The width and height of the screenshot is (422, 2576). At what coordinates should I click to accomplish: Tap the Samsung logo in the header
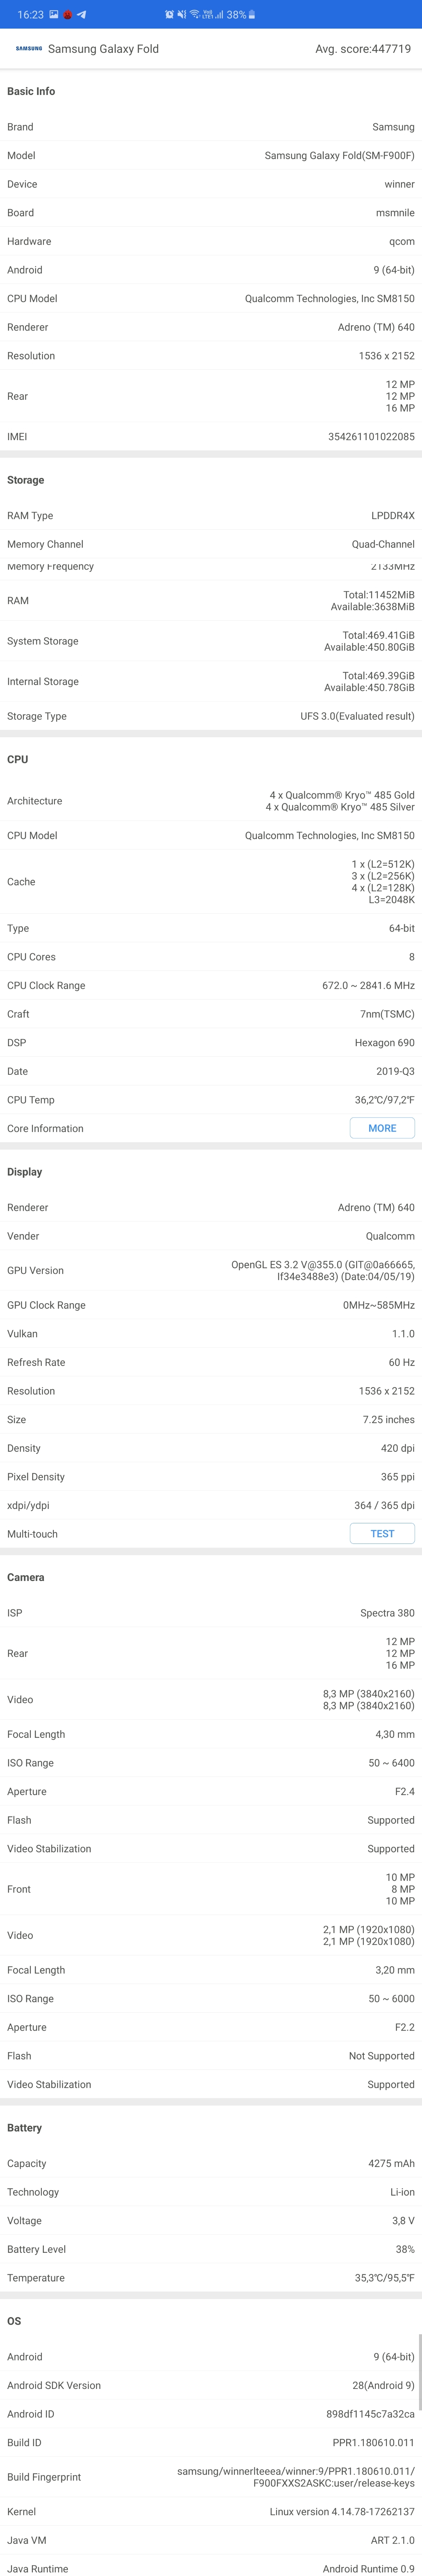29,48
